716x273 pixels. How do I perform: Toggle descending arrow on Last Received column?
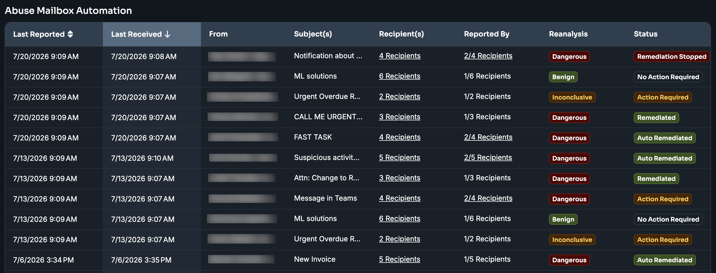click(x=168, y=34)
